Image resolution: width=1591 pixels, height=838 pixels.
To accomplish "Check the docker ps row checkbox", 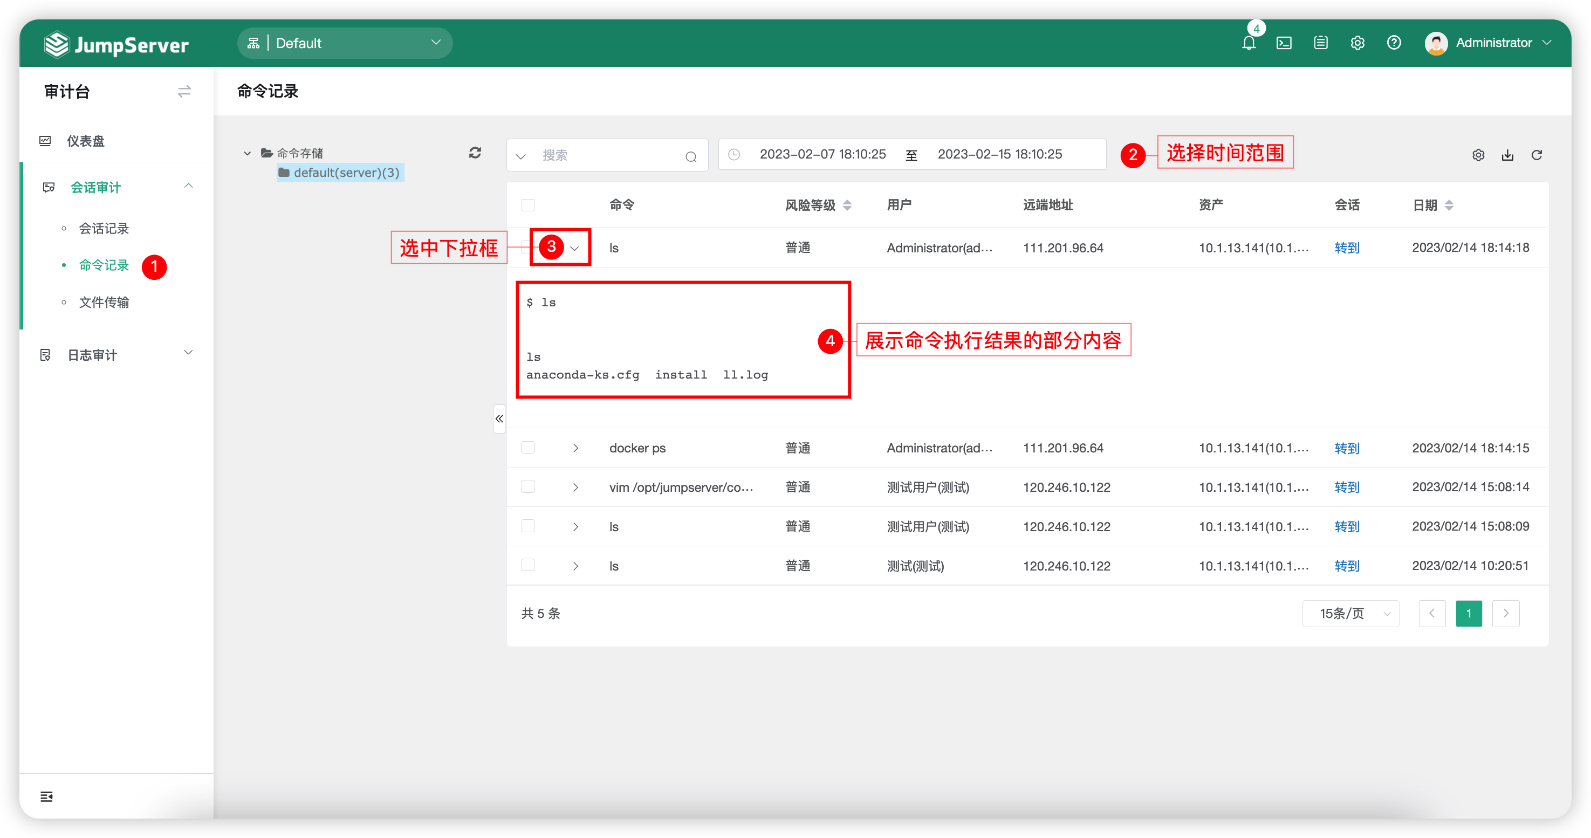I will coord(527,447).
